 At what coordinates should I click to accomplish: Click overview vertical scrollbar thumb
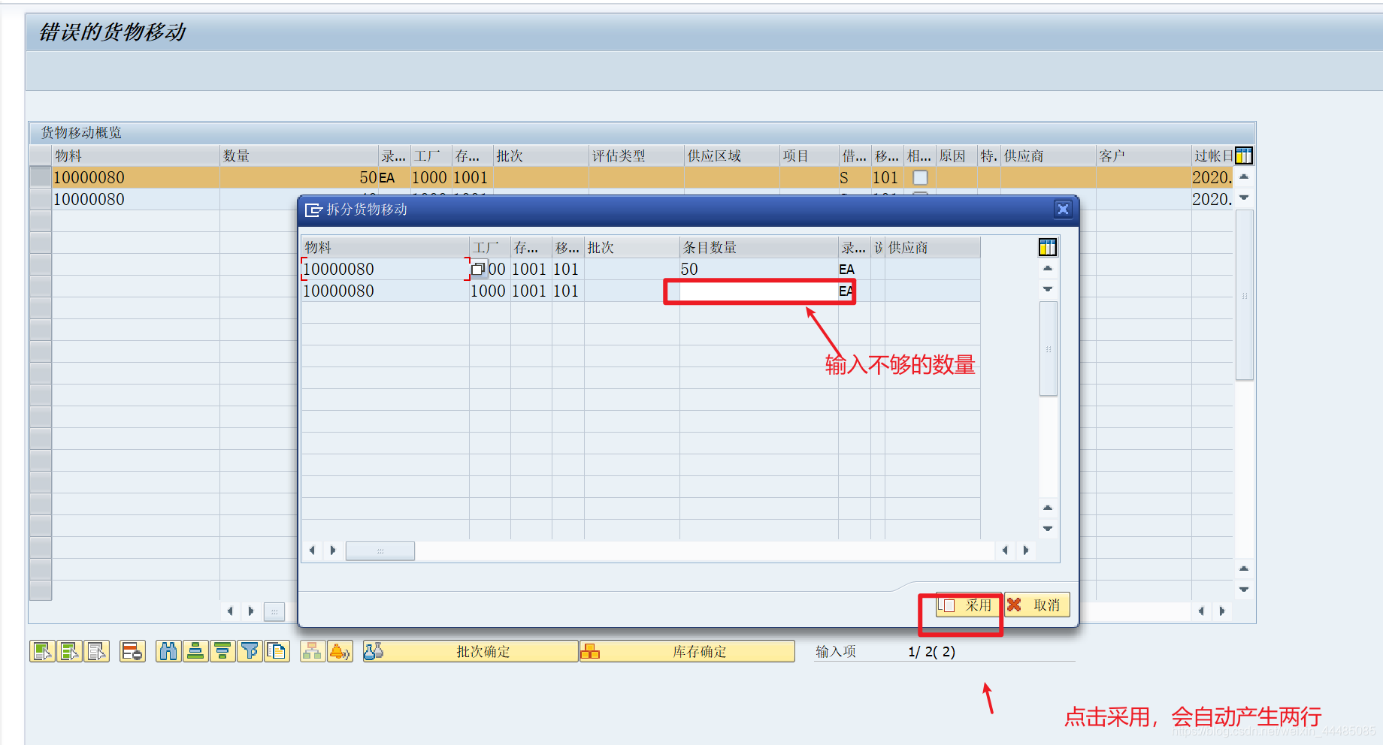tap(1244, 295)
